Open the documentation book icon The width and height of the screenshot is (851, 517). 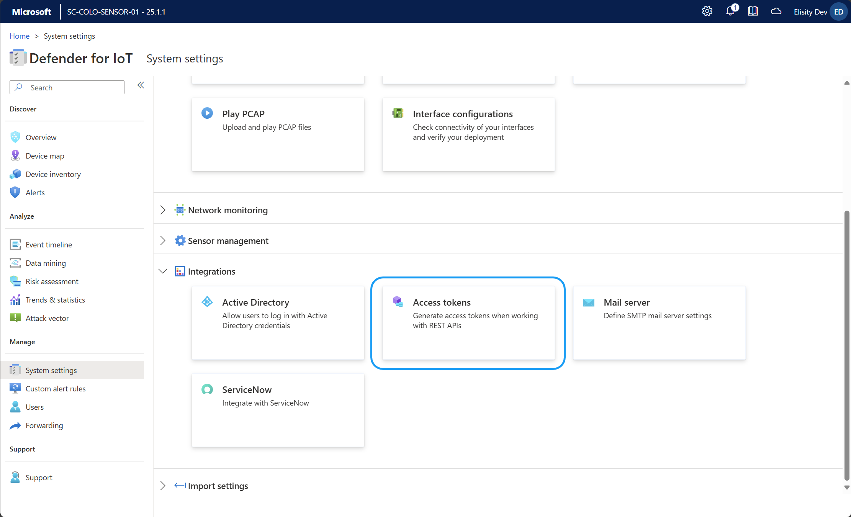tap(753, 11)
